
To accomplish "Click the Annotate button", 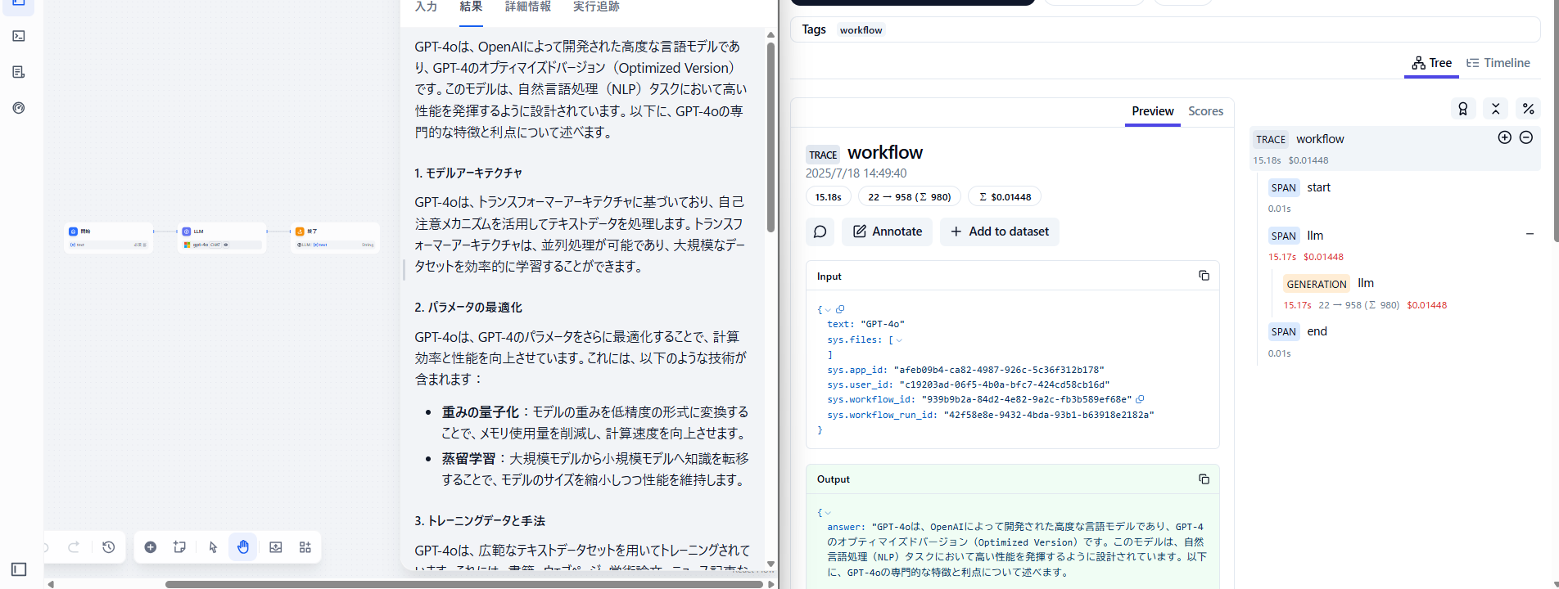I will coord(888,232).
